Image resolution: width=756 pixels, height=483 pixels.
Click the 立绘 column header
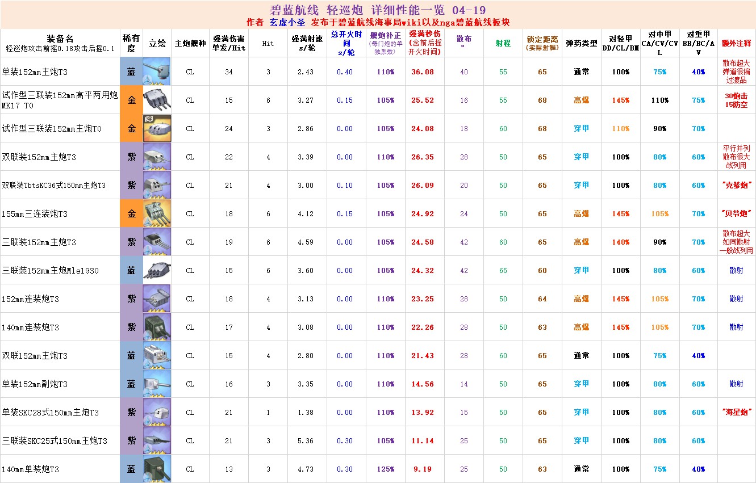(x=157, y=43)
